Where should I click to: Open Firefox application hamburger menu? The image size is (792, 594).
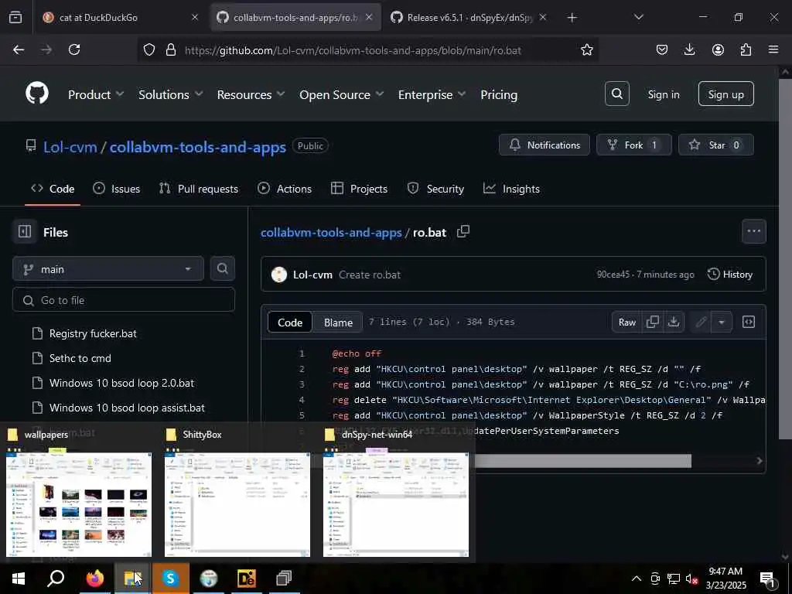773,49
